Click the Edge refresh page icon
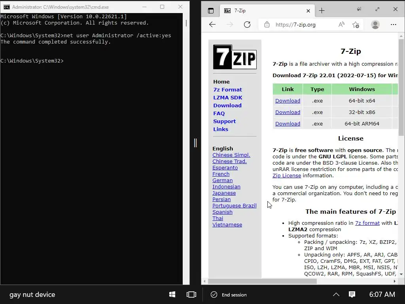The image size is (405, 304). pyautogui.click(x=247, y=25)
